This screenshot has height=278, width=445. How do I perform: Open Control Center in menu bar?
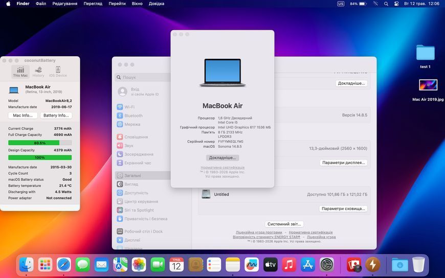[x=396, y=4]
